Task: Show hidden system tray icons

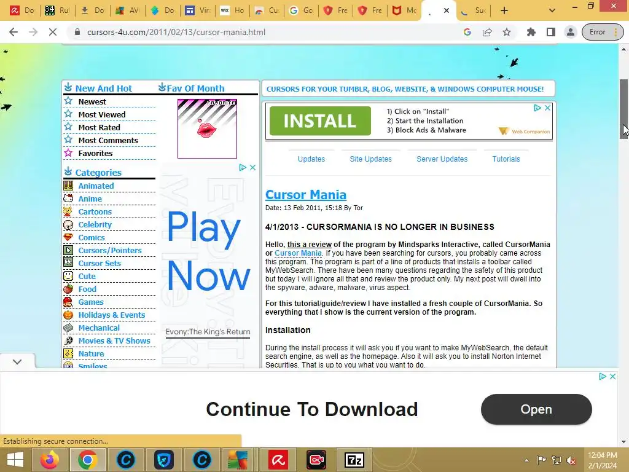Action: pyautogui.click(x=526, y=460)
